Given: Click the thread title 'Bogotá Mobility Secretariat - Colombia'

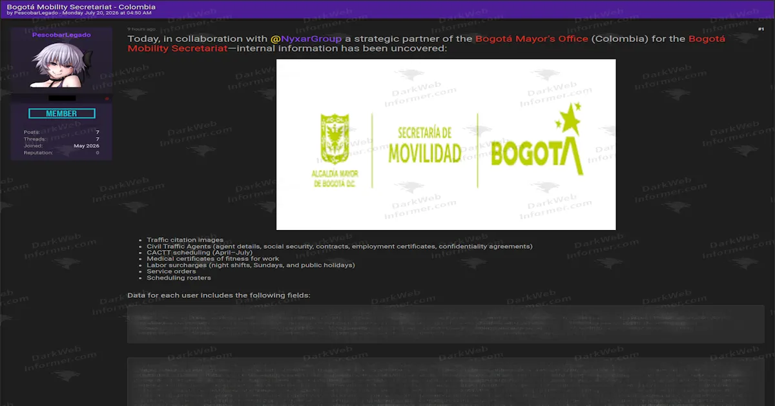Looking at the screenshot, I should (x=81, y=7).
